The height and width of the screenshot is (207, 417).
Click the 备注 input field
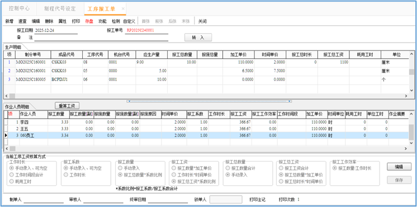(x=101, y=38)
